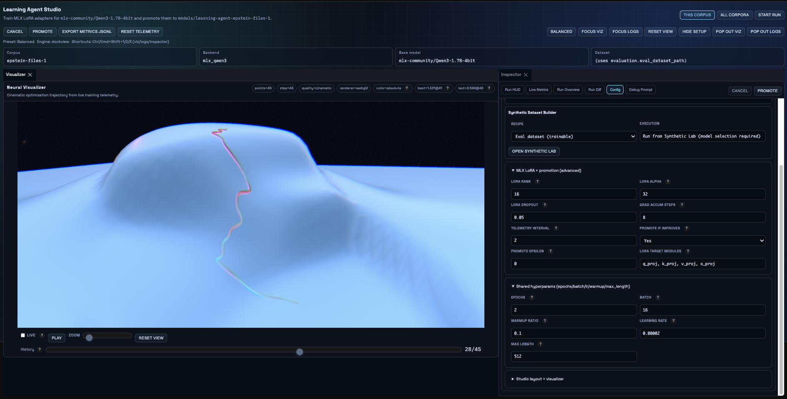Click the help icon beside Telemetry Interval
The image size is (787, 399).
(556, 228)
